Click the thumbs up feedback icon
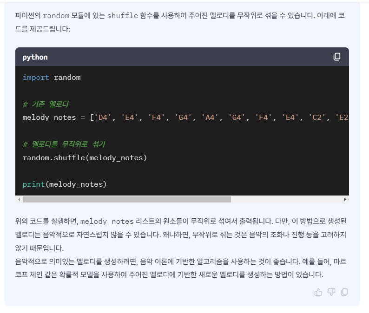Screen dimensions: 369x313 [x=318, y=292]
